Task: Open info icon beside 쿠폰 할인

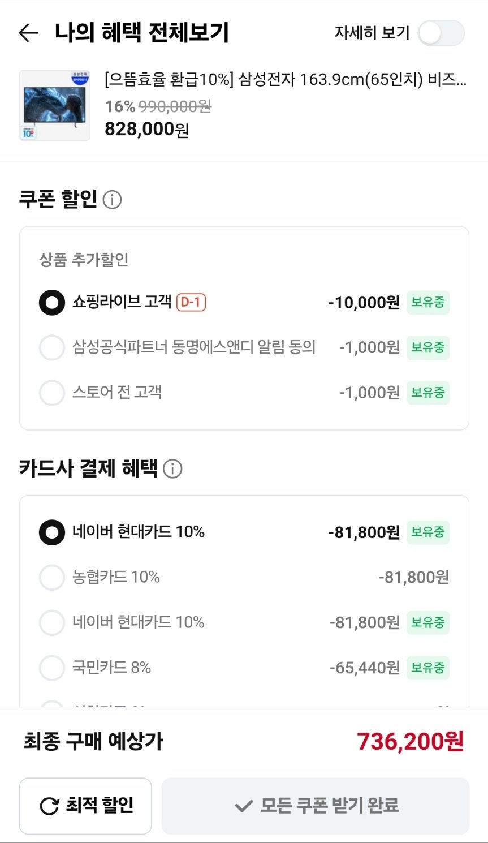Action: tap(112, 200)
